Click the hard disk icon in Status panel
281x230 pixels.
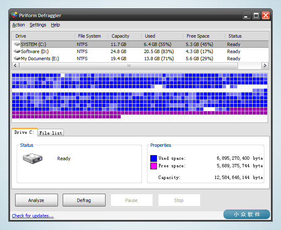[x=33, y=158]
